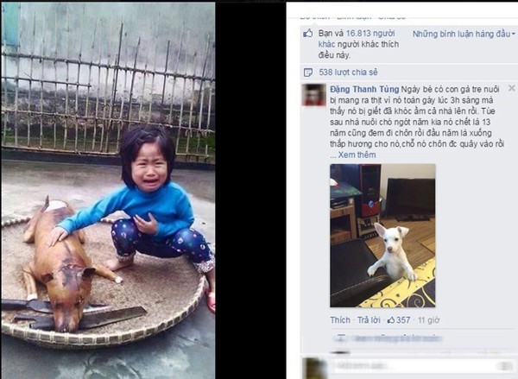
Task: Open the share icon next to 538 lượt chia sẻ
Action: [x=308, y=73]
